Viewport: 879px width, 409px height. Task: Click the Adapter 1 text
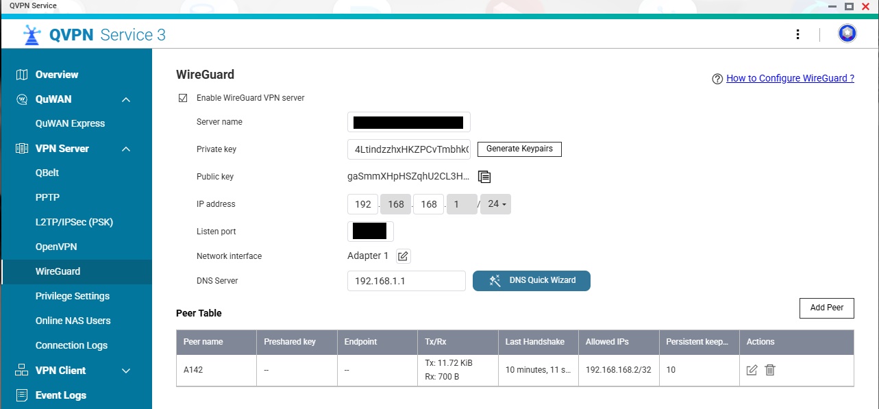pyautogui.click(x=368, y=256)
